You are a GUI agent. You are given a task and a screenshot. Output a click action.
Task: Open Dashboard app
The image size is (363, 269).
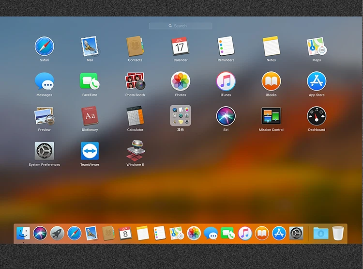point(317,116)
